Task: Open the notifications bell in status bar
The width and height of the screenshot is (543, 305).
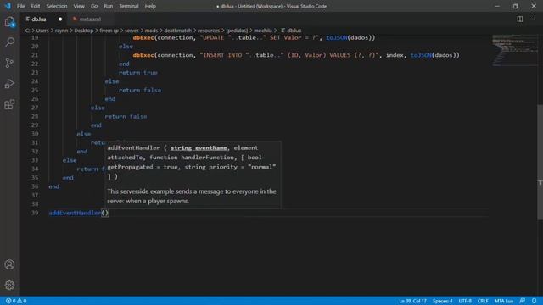Action: point(535,301)
